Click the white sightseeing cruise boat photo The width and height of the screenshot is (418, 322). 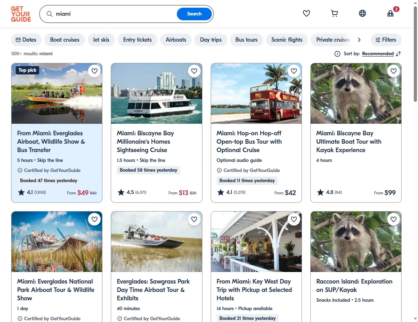[x=157, y=93]
